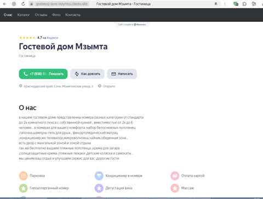Follow the 'Яндексе' rating link
The height and width of the screenshot is (199, 263).
tap(53, 38)
